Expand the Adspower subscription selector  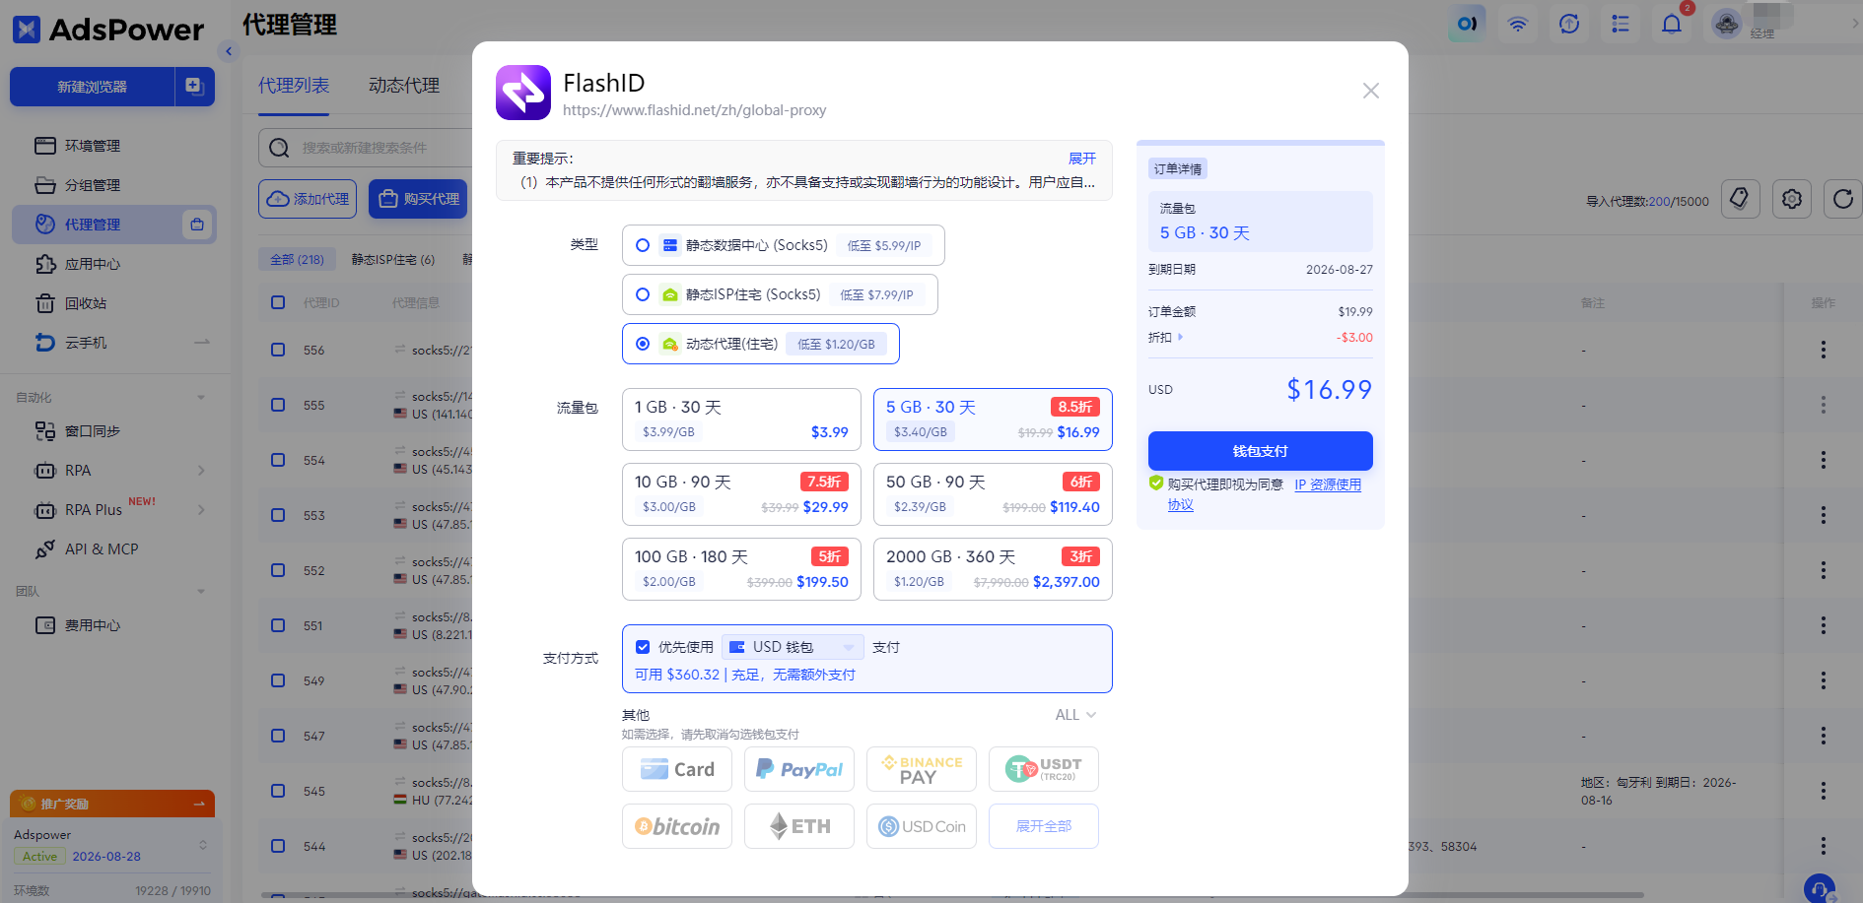tap(203, 845)
